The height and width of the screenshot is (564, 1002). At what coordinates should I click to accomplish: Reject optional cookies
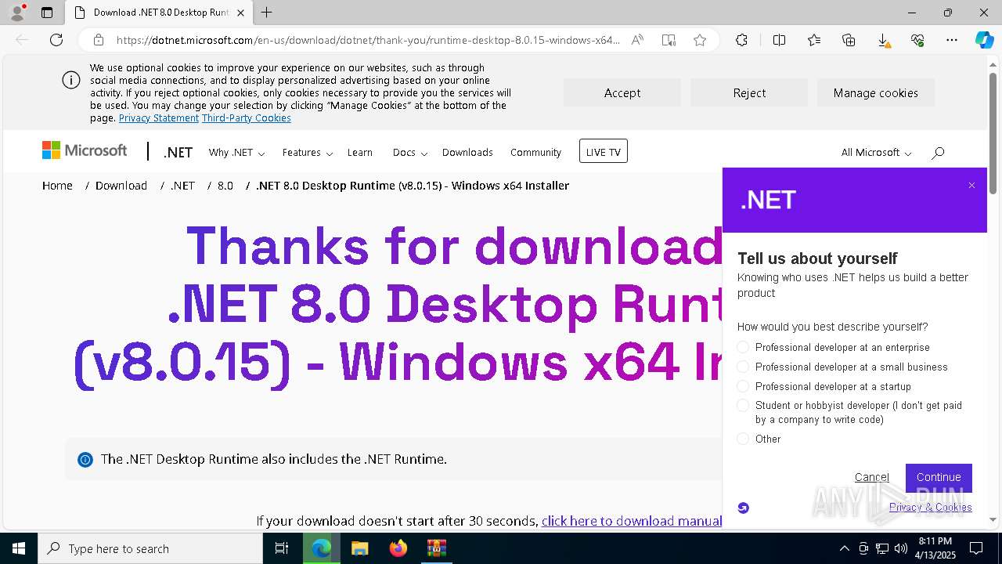point(749,92)
